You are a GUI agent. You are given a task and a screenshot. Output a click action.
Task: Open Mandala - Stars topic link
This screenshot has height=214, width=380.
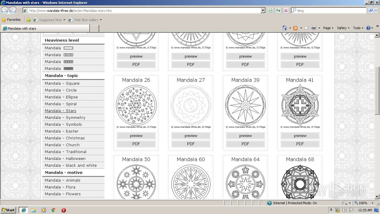(61, 111)
